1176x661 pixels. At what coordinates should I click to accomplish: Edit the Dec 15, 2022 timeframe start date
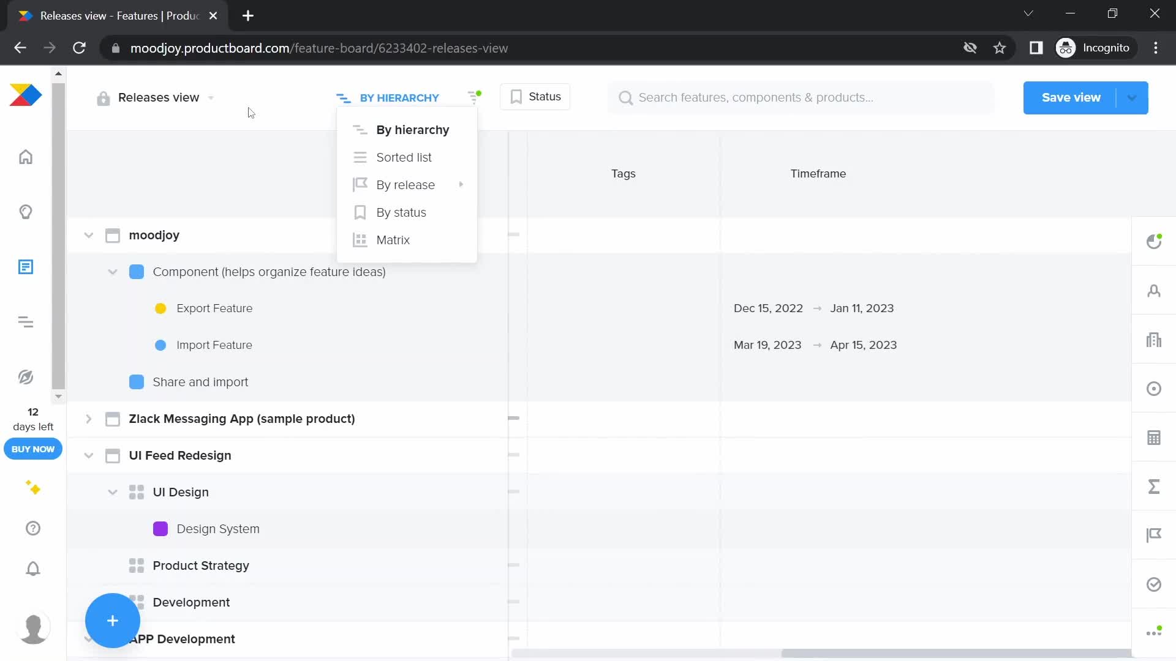768,308
